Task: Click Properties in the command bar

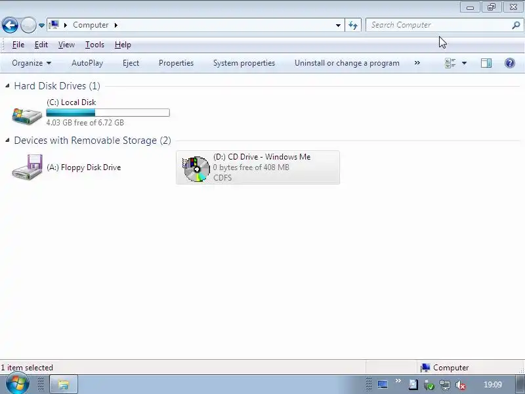Action: point(176,63)
